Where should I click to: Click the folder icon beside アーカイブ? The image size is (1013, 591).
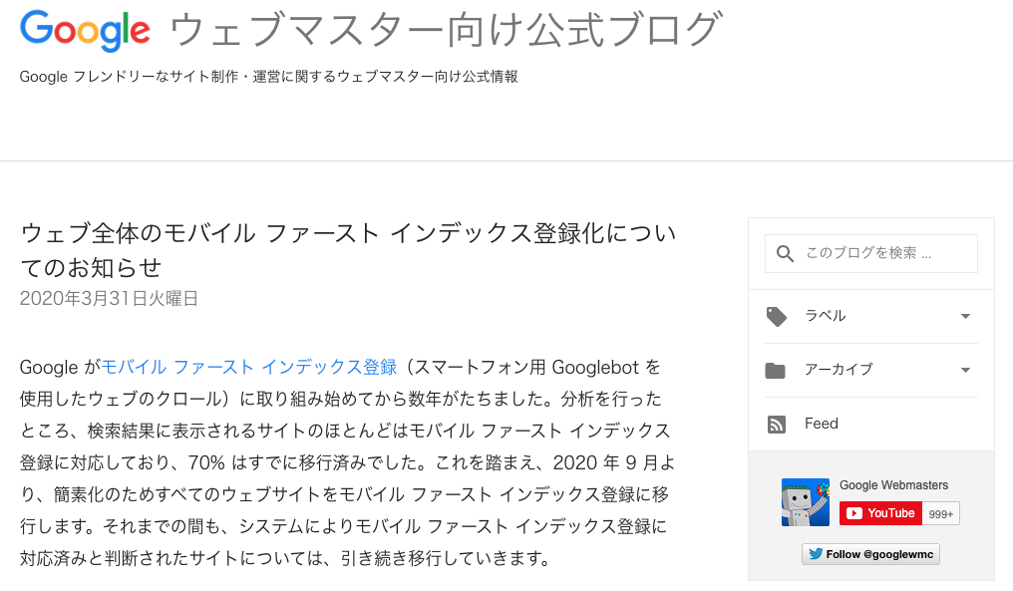[x=776, y=370]
